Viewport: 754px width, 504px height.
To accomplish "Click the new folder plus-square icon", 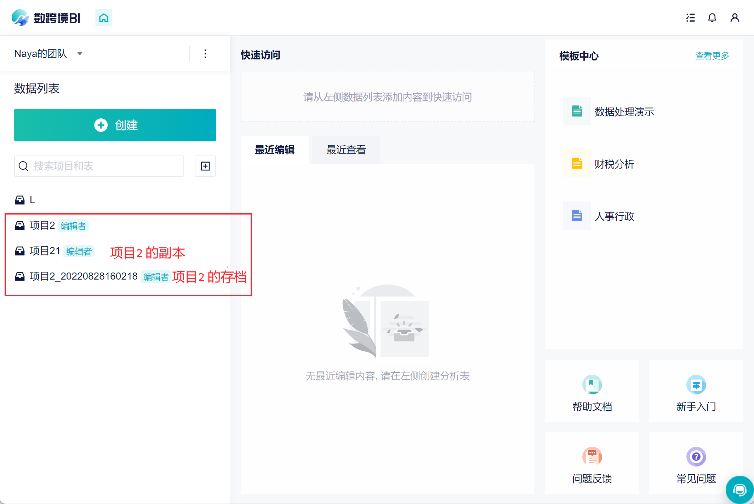I will pos(205,166).
